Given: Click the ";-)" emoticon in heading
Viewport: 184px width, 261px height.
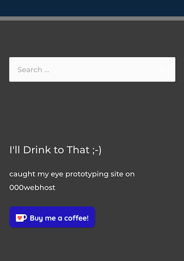Looking at the screenshot, I should coord(97,150).
